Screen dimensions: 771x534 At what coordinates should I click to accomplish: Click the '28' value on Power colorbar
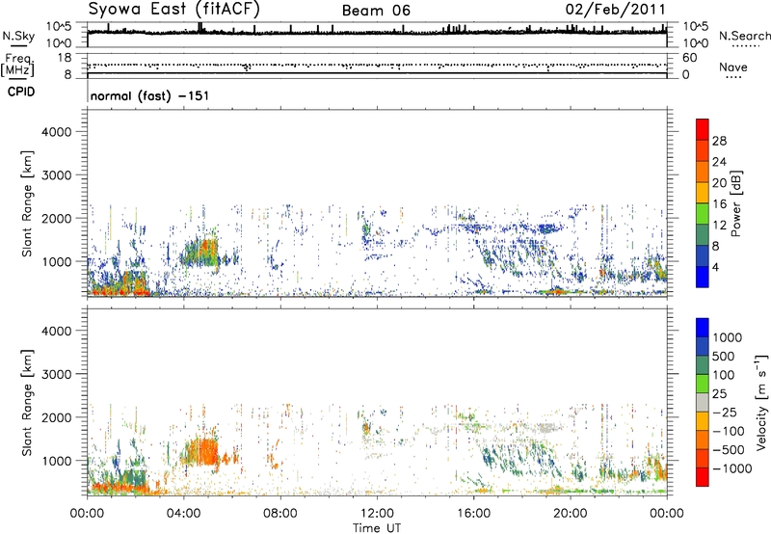tap(719, 141)
